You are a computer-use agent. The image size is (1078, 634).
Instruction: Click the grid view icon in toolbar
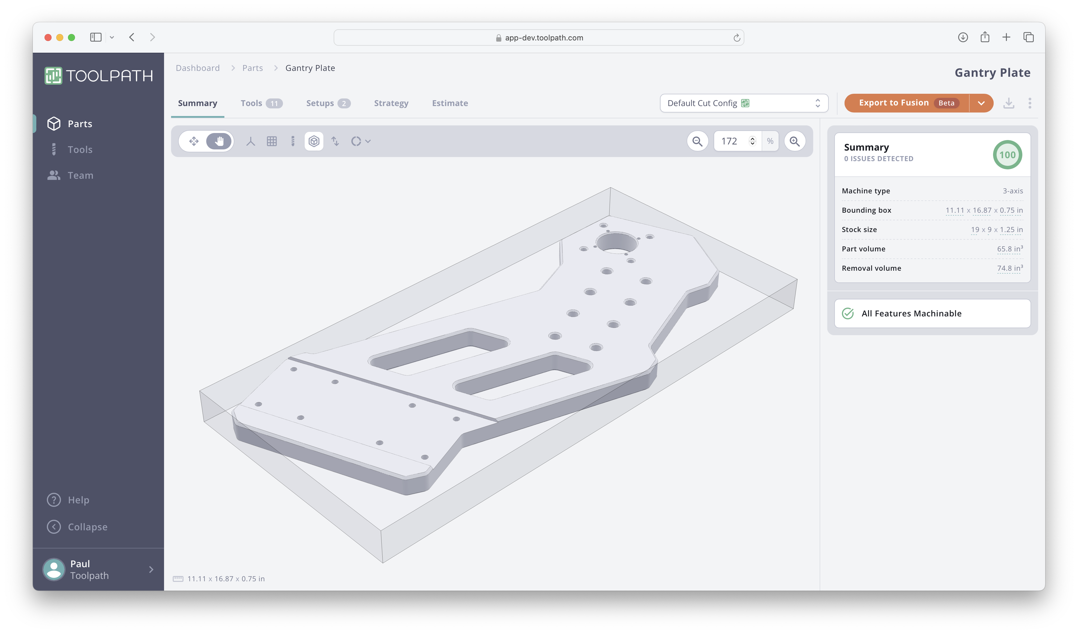click(272, 141)
